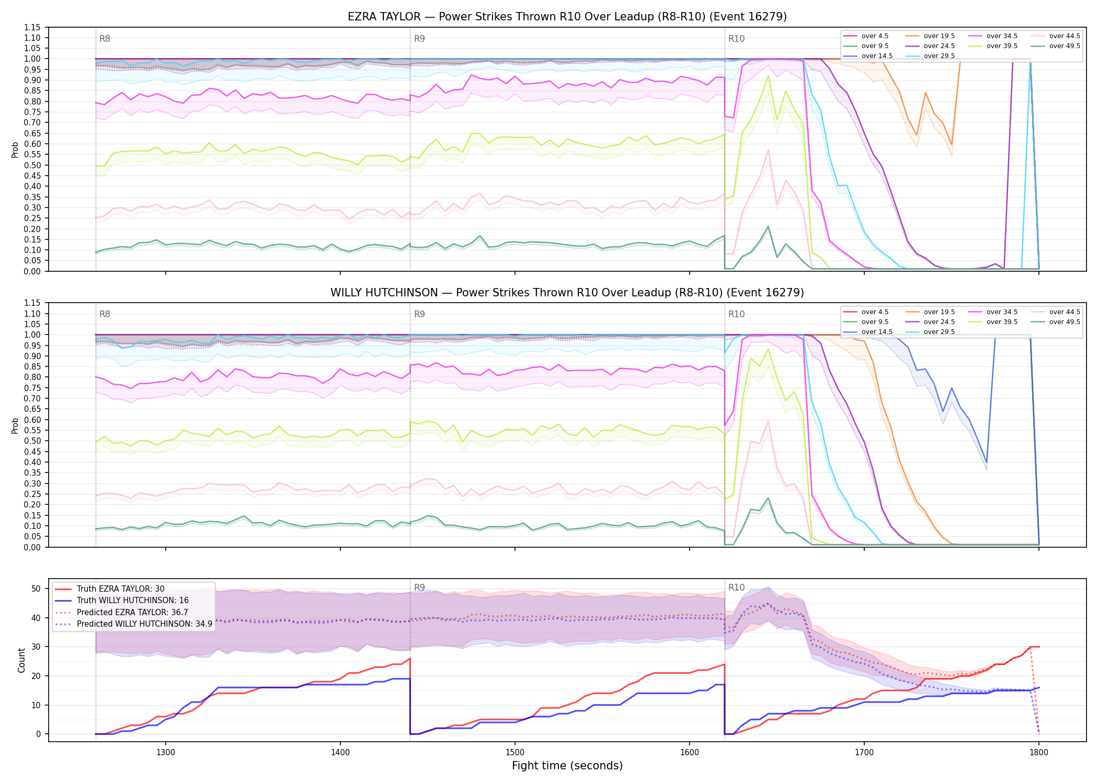Click the 1600 x-axis tick label
The image size is (1098, 784).
click(x=690, y=752)
